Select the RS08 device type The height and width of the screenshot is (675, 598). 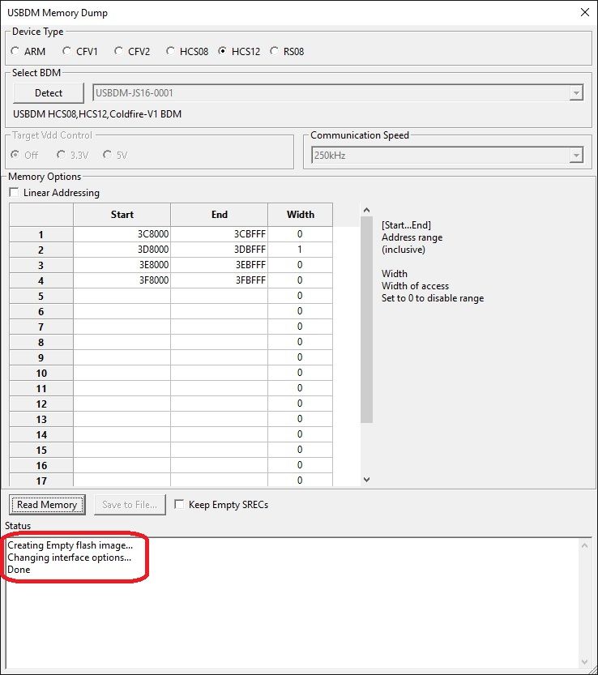287,51
